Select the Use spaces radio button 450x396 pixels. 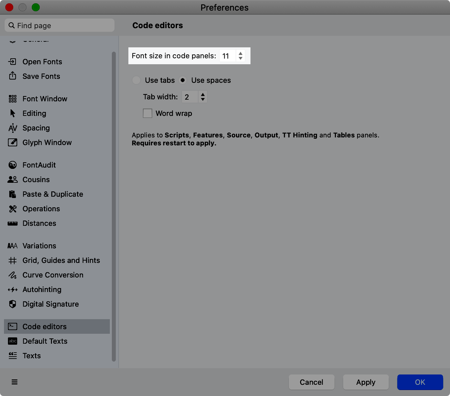(183, 80)
